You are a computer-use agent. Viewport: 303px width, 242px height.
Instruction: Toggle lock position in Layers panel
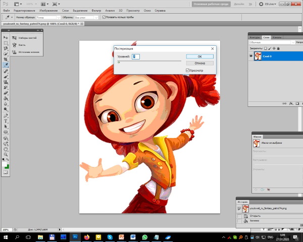click(x=274, y=48)
